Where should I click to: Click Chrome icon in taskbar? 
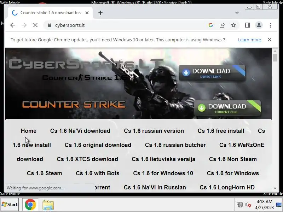coord(30,205)
